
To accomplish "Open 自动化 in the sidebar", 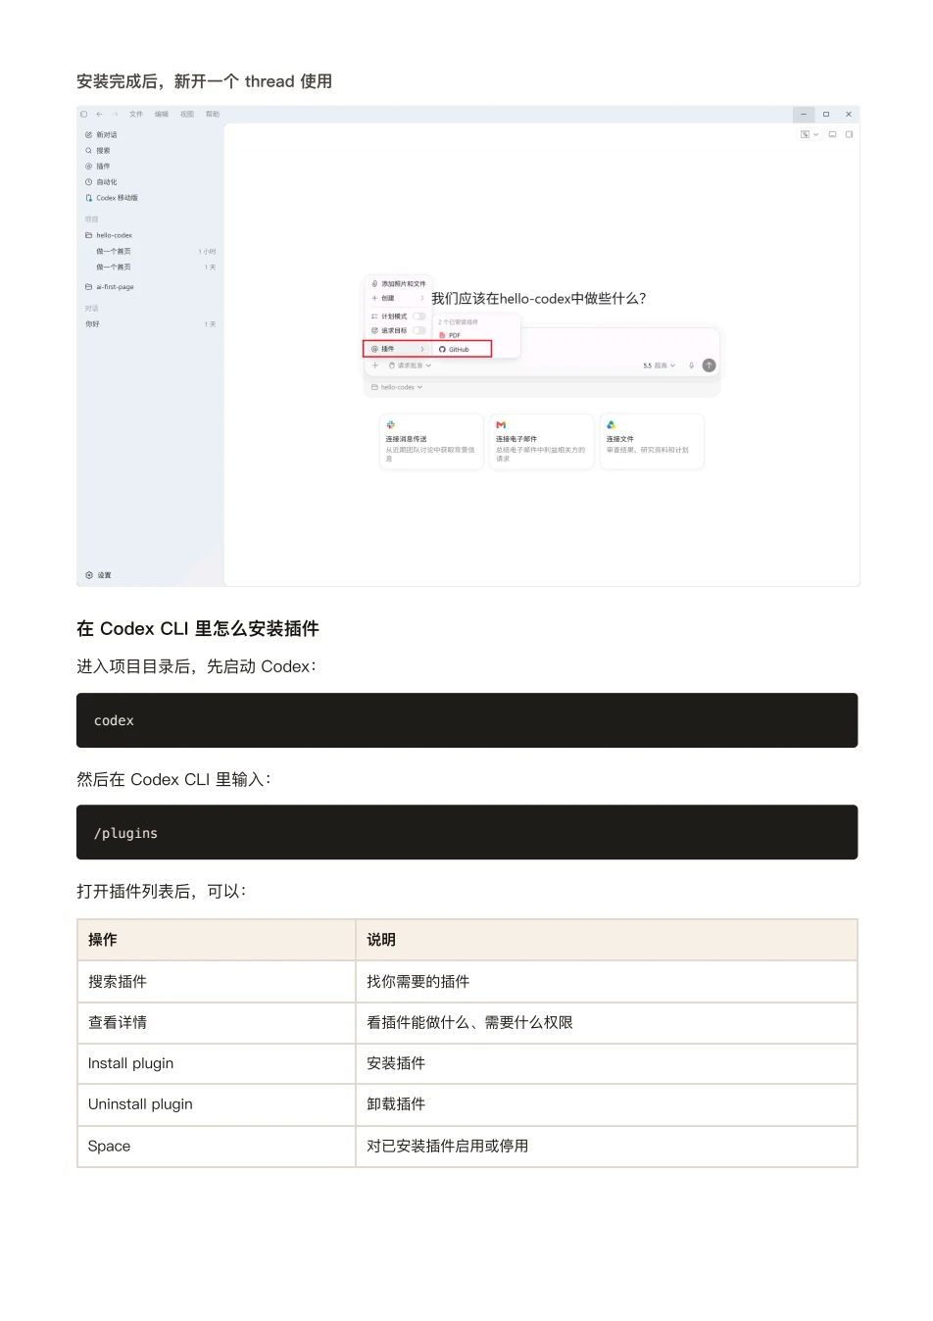I will click(x=101, y=182).
